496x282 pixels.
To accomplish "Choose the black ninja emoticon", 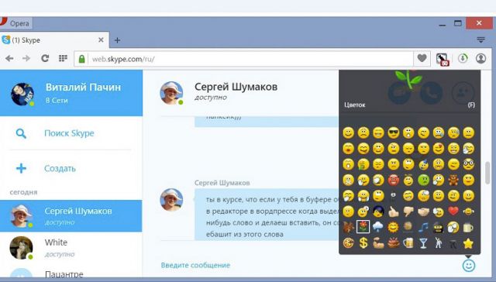I will coord(438,227).
